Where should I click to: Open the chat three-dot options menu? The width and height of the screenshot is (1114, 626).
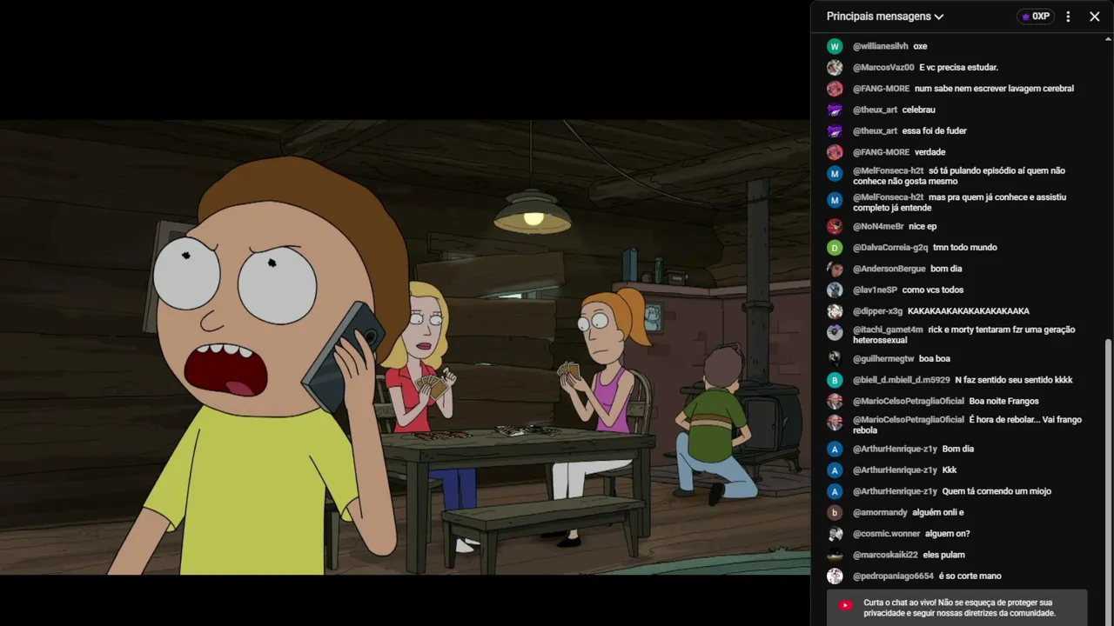click(1068, 17)
